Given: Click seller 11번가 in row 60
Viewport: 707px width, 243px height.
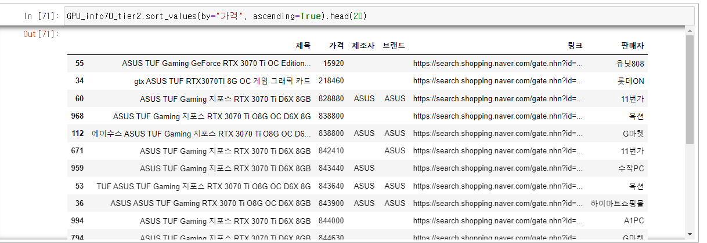Looking at the screenshot, I should (633, 98).
